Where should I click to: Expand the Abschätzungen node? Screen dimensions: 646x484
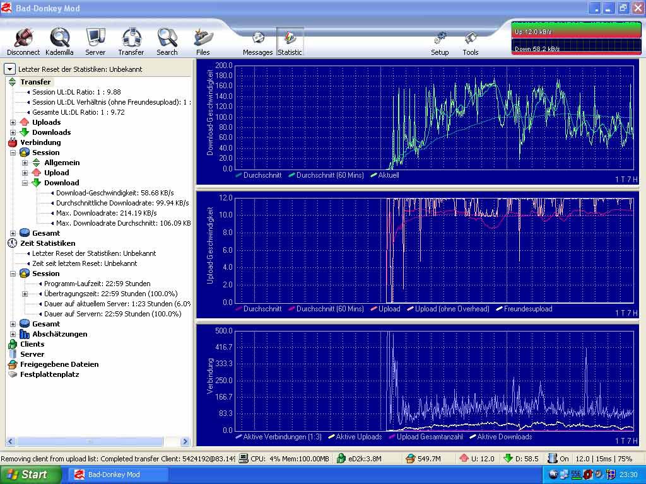click(x=13, y=334)
